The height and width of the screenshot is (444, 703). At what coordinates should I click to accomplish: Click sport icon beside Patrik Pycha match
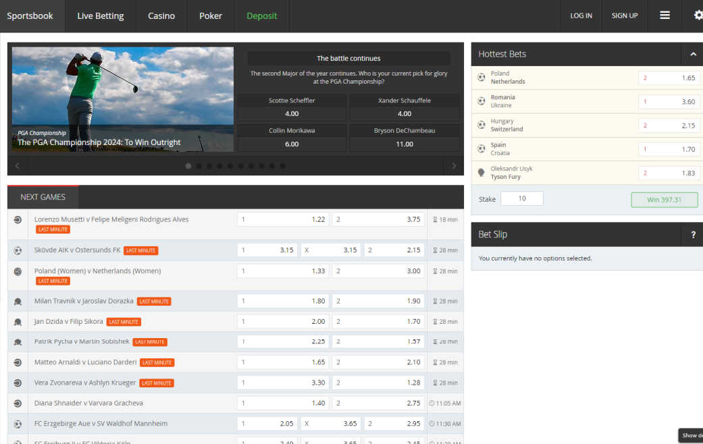[18, 342]
